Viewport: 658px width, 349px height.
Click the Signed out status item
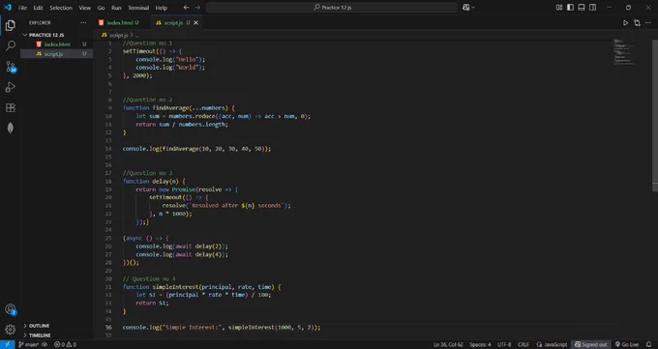click(591, 344)
